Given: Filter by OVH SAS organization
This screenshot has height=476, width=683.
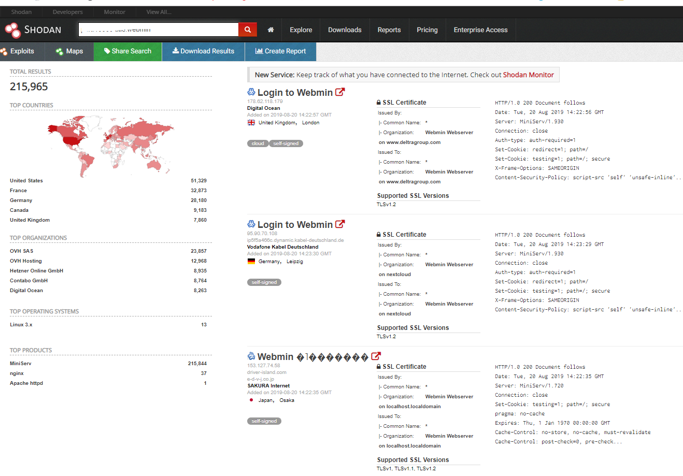Looking at the screenshot, I should [x=21, y=251].
